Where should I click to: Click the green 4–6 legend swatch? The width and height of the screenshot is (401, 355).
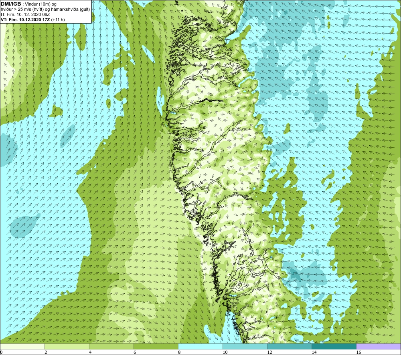111,346
